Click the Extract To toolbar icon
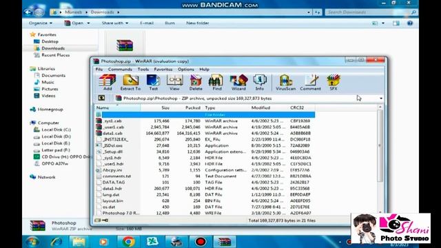This screenshot has height=248, width=441. coord(130,83)
